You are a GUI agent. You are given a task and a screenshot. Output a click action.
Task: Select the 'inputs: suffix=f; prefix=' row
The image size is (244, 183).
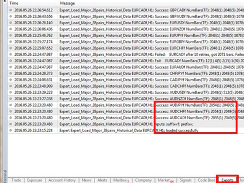click(x=126, y=124)
